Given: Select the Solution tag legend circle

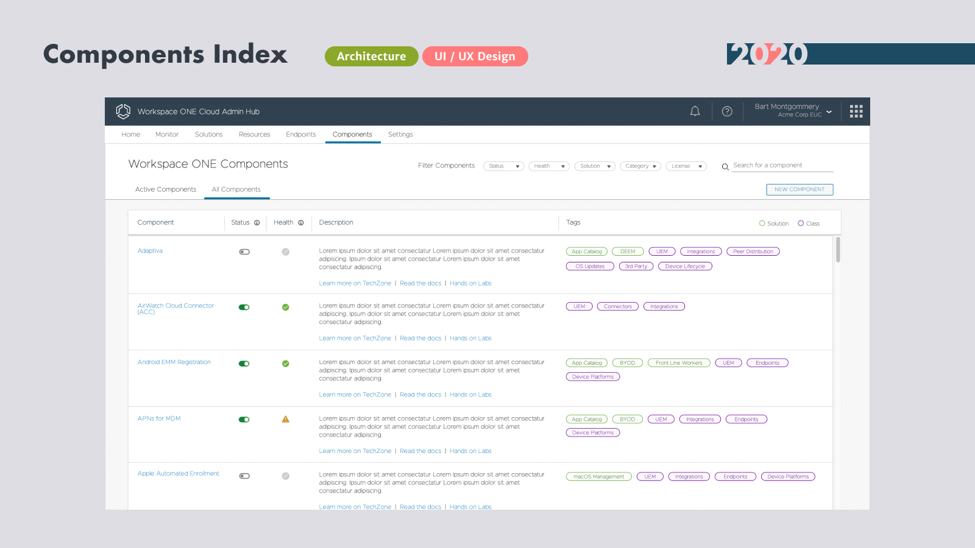Looking at the screenshot, I should pos(762,223).
